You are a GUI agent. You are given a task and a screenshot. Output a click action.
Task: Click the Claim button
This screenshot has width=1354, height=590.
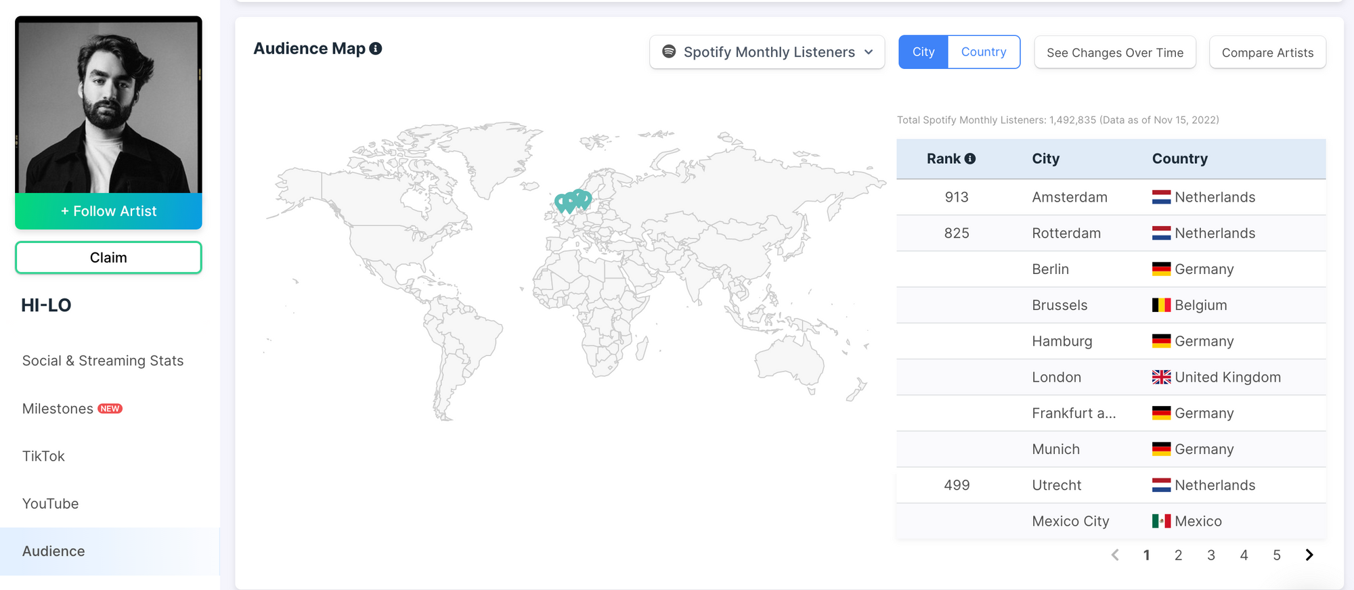coord(108,258)
